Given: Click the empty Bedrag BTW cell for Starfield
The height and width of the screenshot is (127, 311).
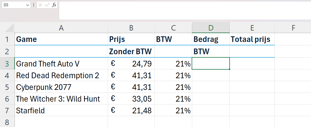Looking at the screenshot, I should tap(211, 110).
